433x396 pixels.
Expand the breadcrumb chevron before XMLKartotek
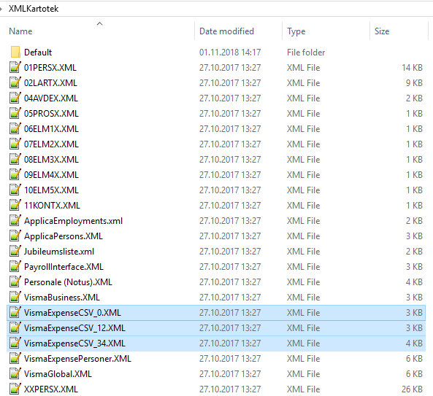[1, 9]
